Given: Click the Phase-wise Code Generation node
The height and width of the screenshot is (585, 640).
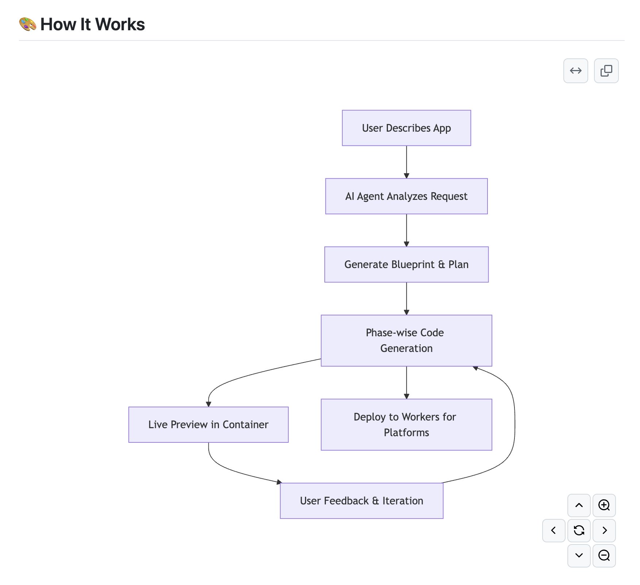Looking at the screenshot, I should [406, 340].
